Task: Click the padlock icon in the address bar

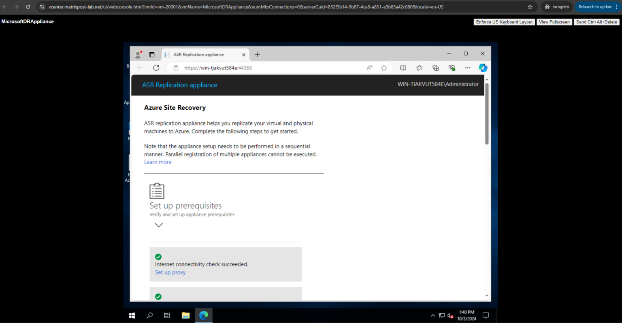Action: tap(176, 68)
